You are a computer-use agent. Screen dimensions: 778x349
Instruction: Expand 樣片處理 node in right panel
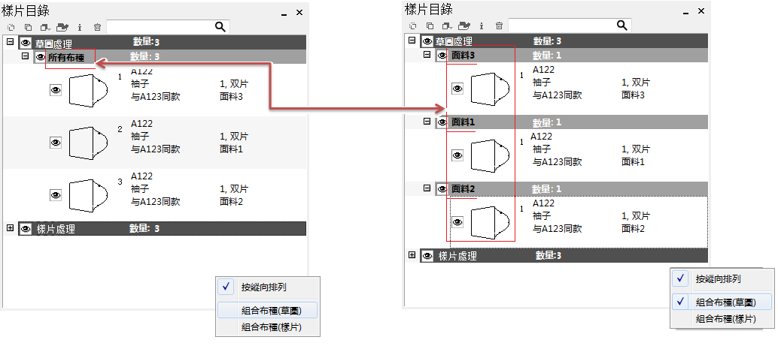(412, 255)
